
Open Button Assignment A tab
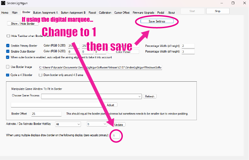point(46,12)
